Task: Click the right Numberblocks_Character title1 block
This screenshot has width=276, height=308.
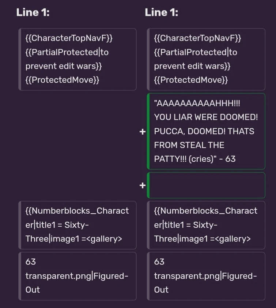Action: pos(206,225)
